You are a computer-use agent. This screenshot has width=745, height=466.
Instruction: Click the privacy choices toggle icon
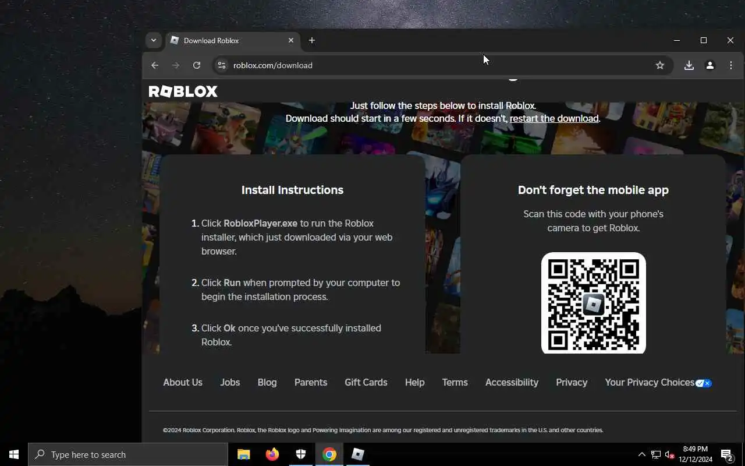704,383
